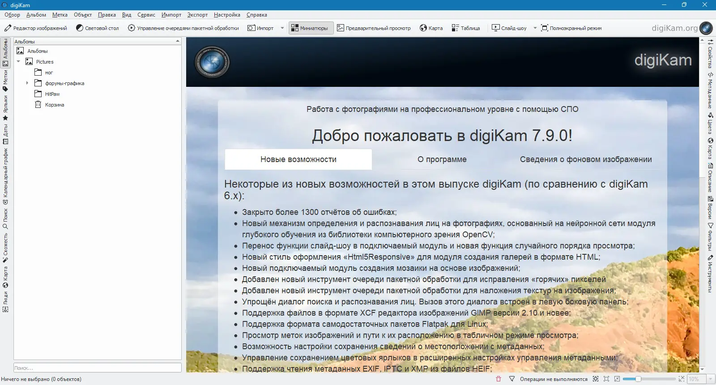Click the filter funnel icon in status bar

point(512,379)
